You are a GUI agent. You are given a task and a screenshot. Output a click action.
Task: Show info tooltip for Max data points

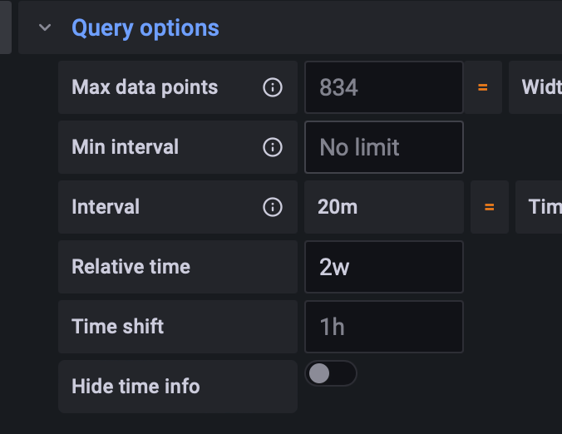click(272, 87)
